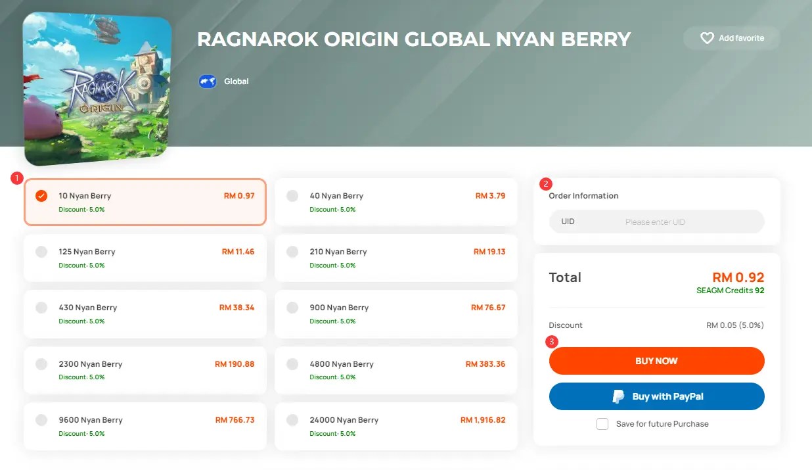Select the 430 Nyan Berry package
Screen dimensions: 812x470
(x=145, y=314)
